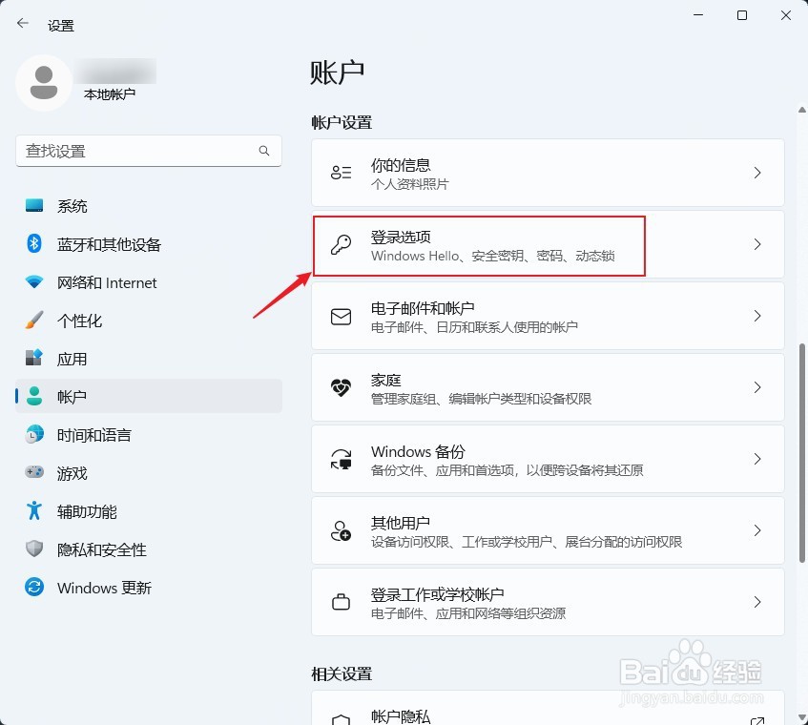Screen dimensions: 808x725
Task: Open 帐户隐私 related setting
Action: [x=548, y=708]
